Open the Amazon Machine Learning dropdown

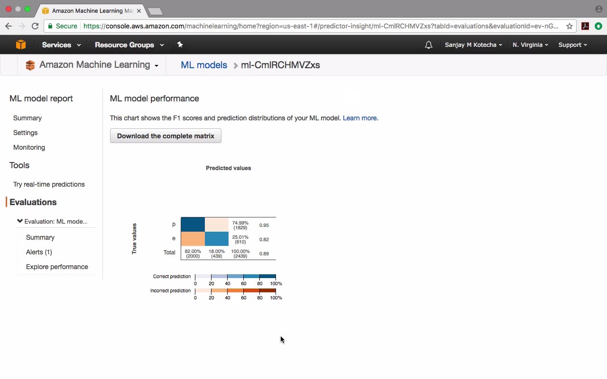[x=99, y=65]
